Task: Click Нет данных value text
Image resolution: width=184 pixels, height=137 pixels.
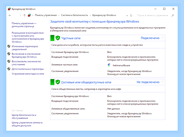Action: (x=114, y=109)
